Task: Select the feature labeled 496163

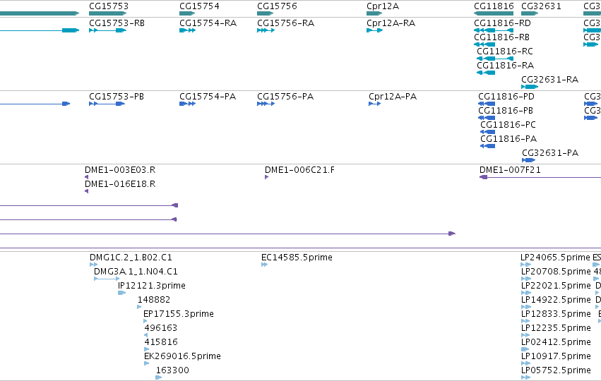Action: tap(160, 328)
